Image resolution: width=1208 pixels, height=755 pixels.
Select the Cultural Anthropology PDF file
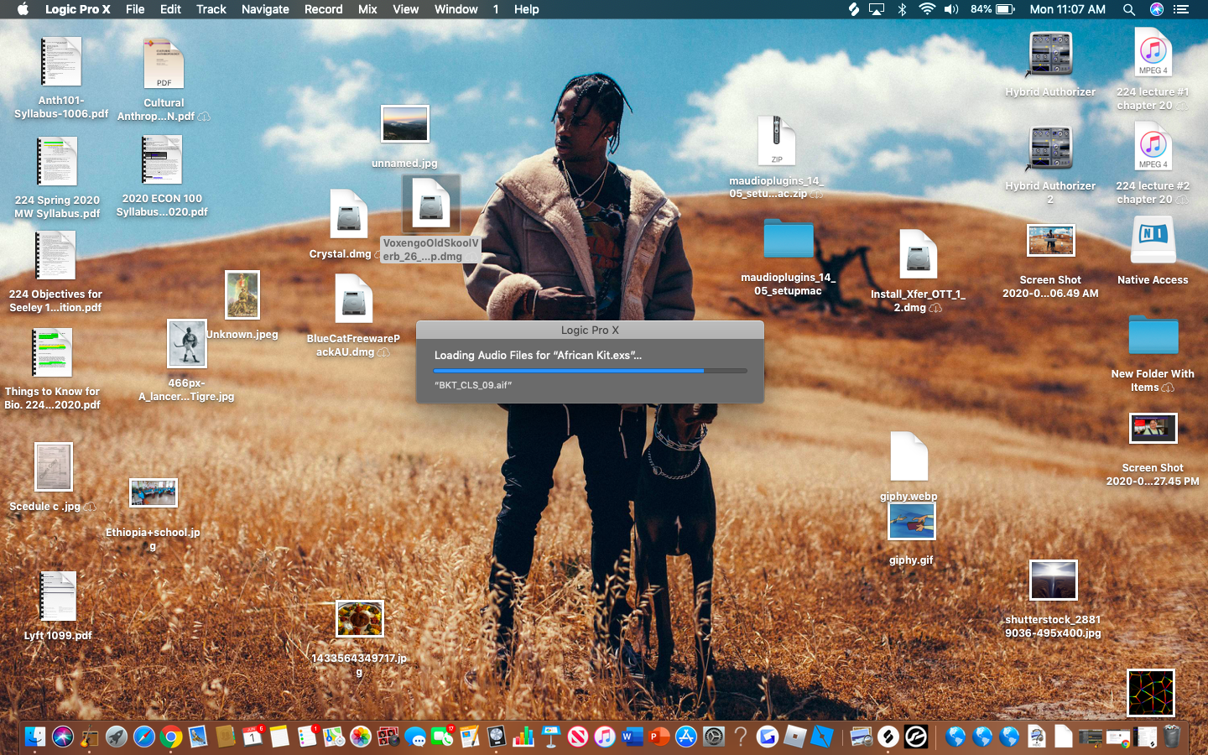pyautogui.click(x=164, y=64)
